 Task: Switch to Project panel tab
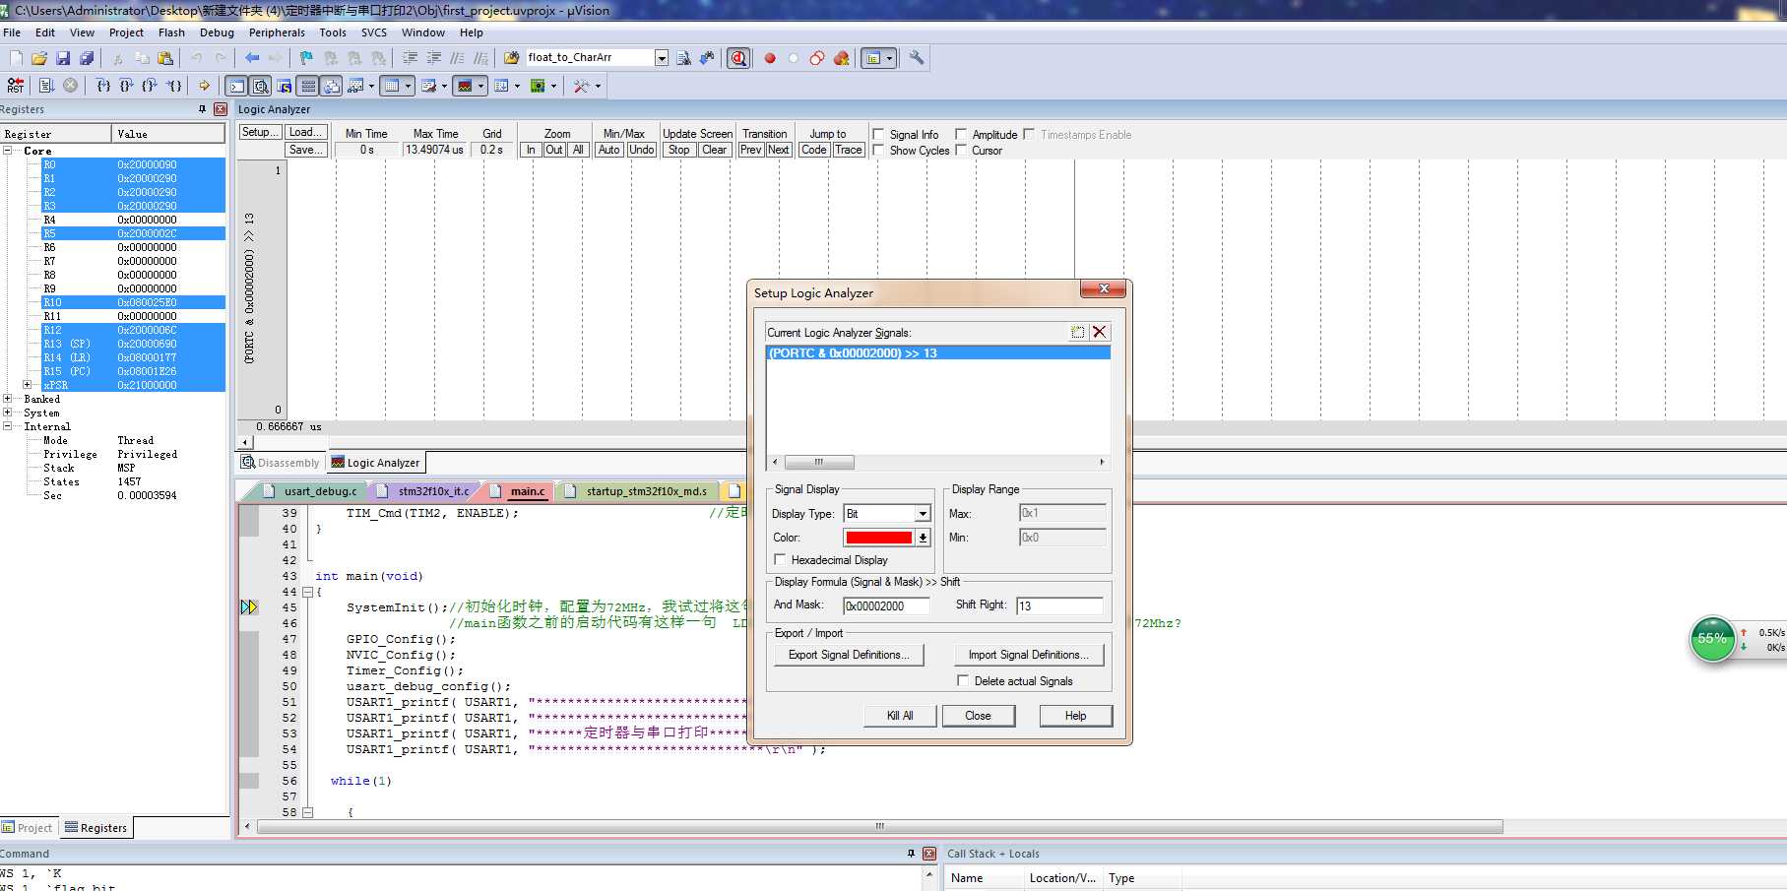(x=28, y=828)
